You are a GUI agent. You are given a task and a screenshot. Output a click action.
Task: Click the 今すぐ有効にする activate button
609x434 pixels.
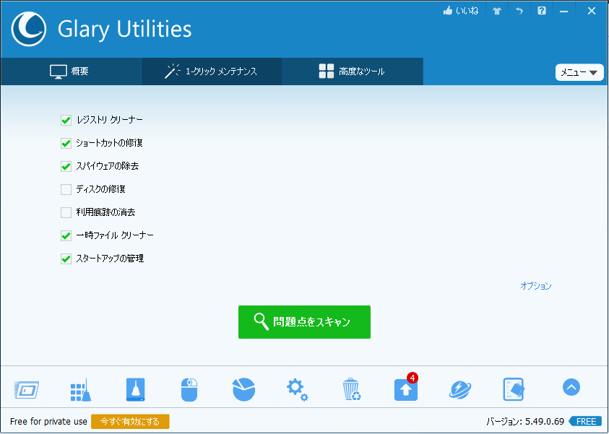click(130, 421)
